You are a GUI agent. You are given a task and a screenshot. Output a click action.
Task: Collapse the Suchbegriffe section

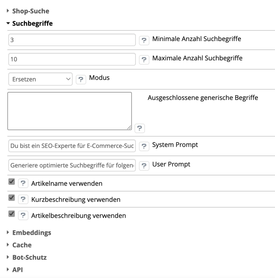pyautogui.click(x=32, y=23)
